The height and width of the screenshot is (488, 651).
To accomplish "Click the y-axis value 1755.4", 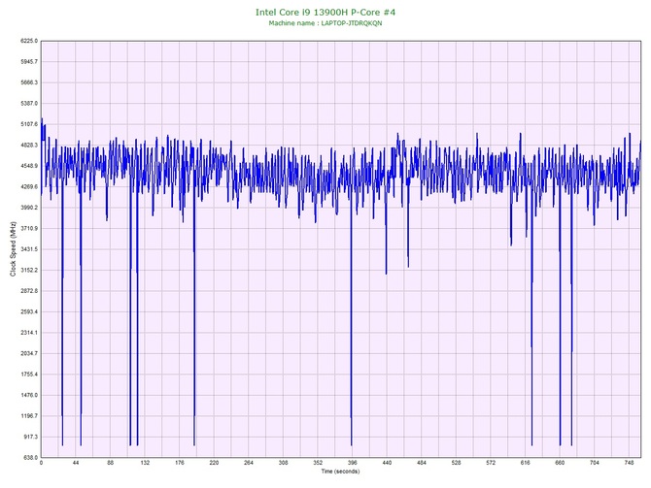I will pos(29,374).
